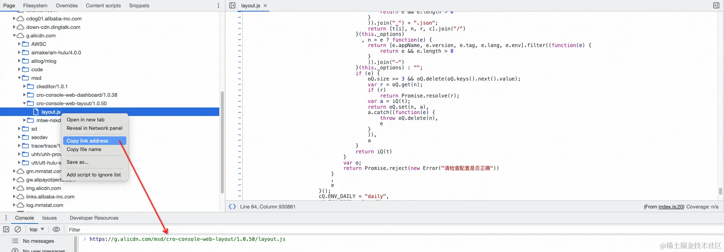Viewport: 724px width, 252px height.
Task: Expand the secdev folder
Action: click(19, 137)
